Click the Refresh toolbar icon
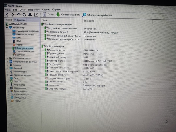Viewport: 176px width, 132px height. [24, 14]
